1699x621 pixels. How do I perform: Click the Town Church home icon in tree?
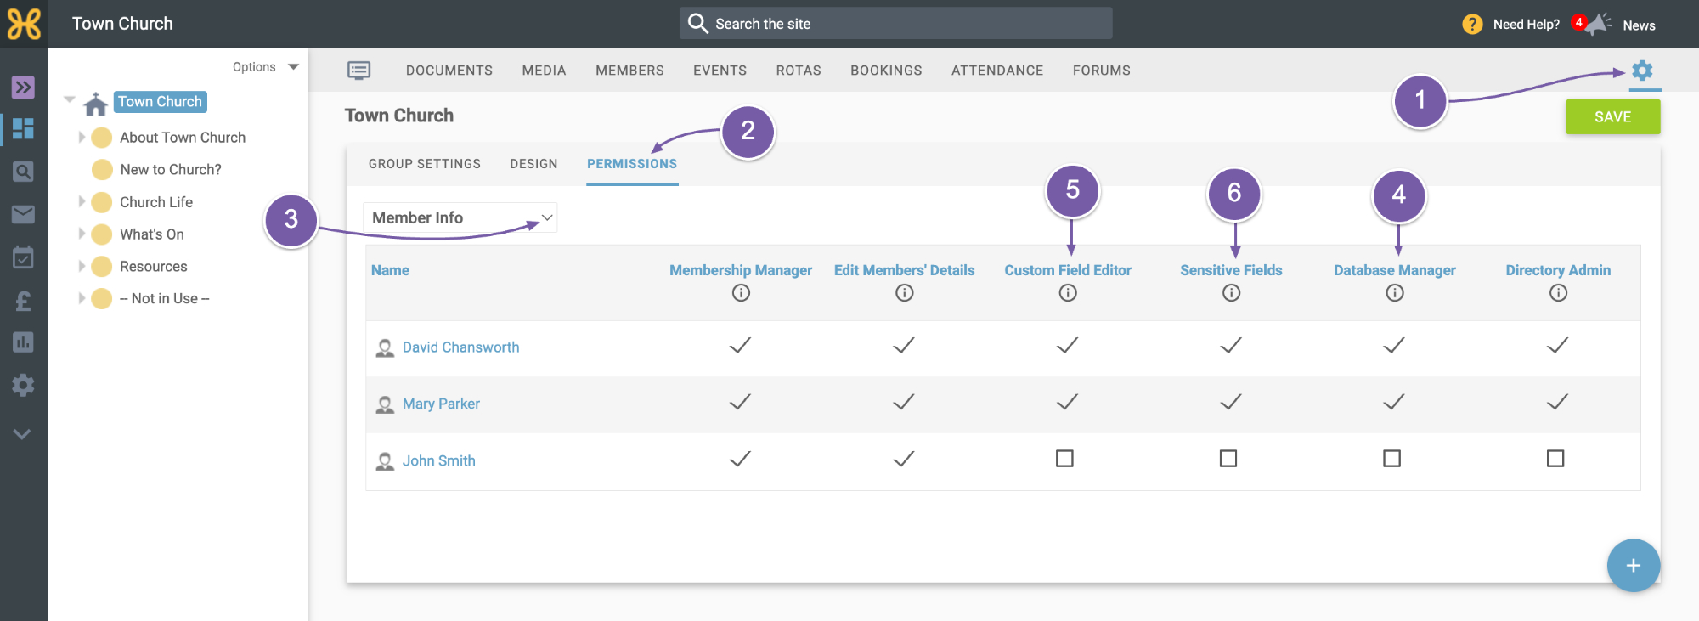pos(95,104)
